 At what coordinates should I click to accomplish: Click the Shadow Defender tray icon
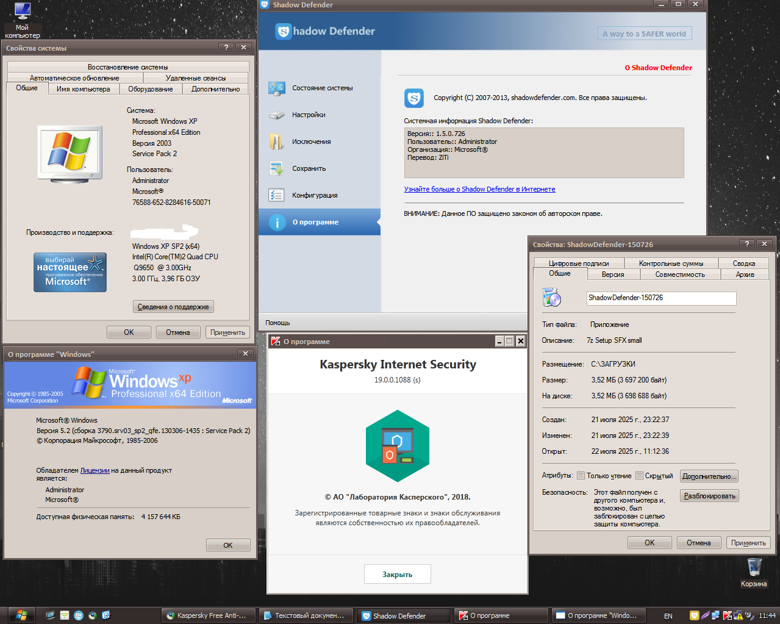pos(694,615)
